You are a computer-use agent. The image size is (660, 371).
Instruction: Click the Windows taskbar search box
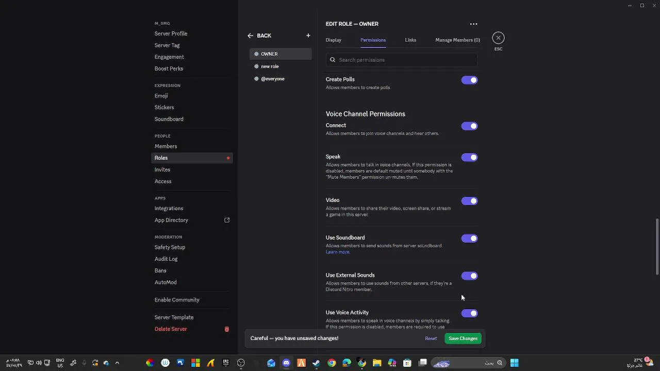[468, 363]
